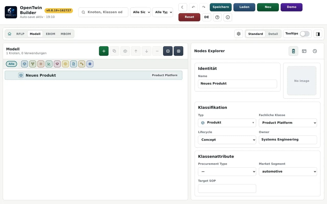
Task: Filter by blue document type icon
Action: tap(74, 64)
